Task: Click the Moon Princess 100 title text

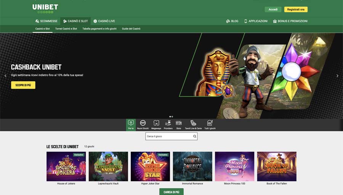Action: pyautogui.click(x=234, y=184)
